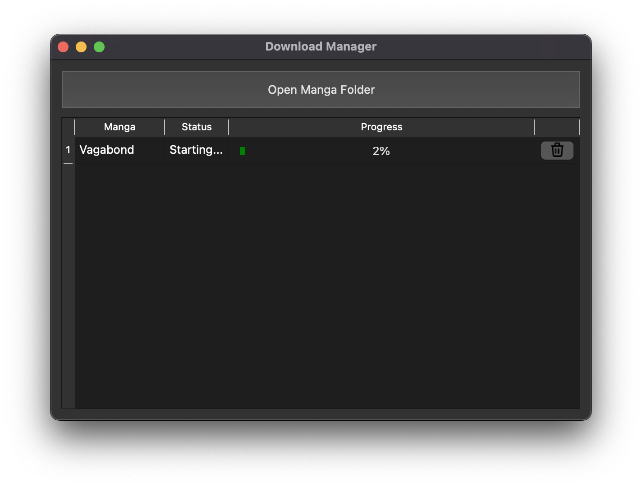Click the unnamed last column header

point(557,127)
